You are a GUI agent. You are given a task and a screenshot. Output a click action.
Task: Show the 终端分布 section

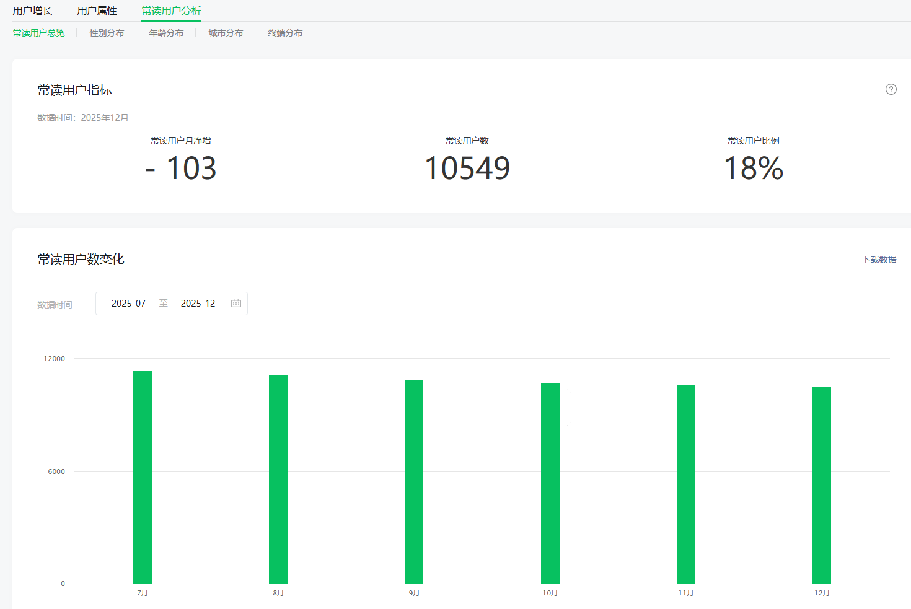[285, 33]
